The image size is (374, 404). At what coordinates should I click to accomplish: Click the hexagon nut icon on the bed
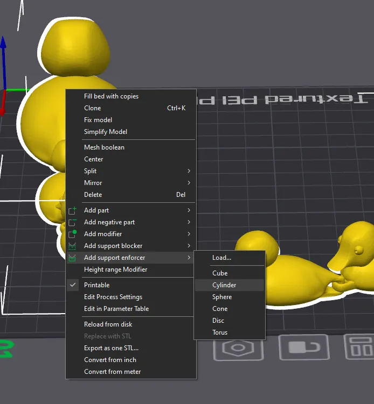238,348
